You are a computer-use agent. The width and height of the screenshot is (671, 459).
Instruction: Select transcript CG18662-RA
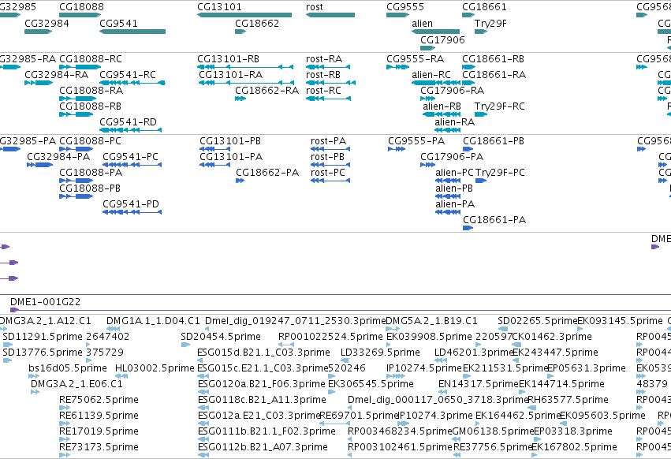tap(267, 91)
